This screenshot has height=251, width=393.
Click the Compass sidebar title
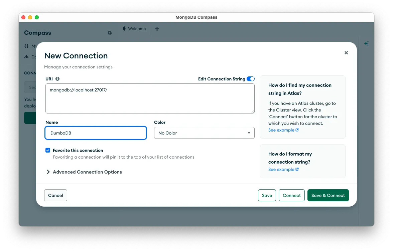point(37,33)
